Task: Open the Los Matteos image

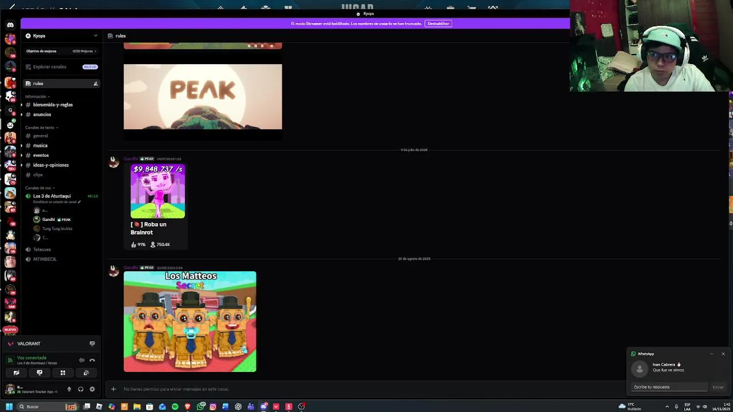Action: coord(190,322)
